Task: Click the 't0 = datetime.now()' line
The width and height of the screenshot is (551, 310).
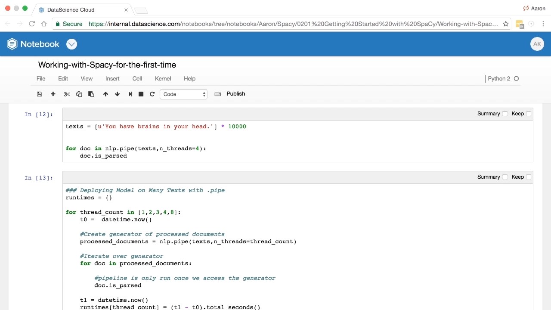Action: pyautogui.click(x=116, y=220)
